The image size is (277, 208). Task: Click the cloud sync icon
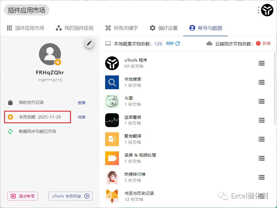(209, 43)
